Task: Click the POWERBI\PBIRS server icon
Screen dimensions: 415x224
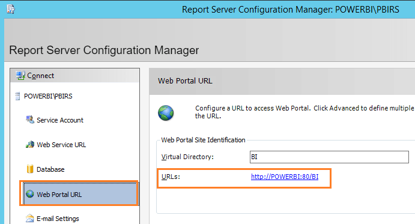Action: (17, 96)
